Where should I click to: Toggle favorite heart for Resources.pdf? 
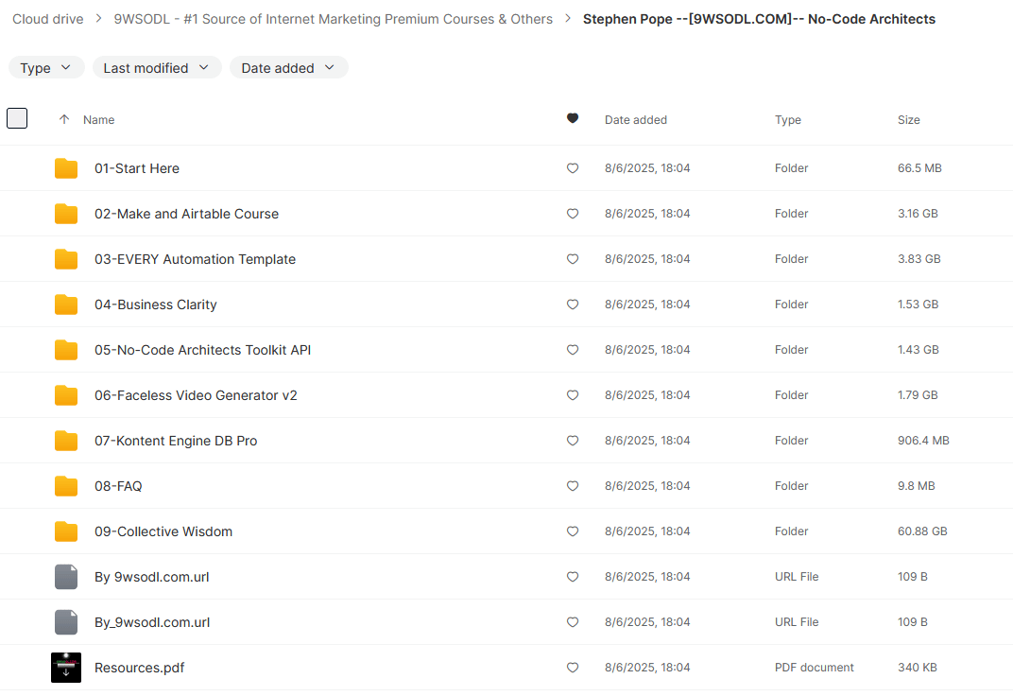tap(572, 668)
